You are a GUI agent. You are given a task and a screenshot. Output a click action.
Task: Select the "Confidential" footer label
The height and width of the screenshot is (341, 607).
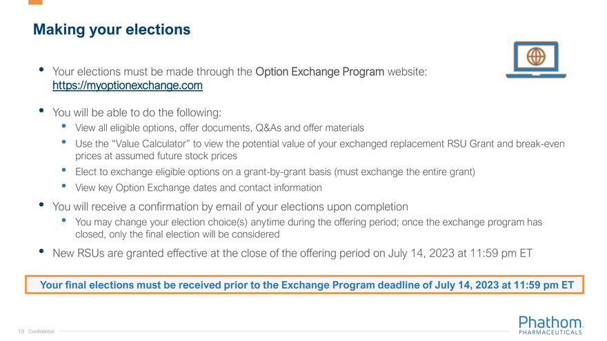pos(41,331)
